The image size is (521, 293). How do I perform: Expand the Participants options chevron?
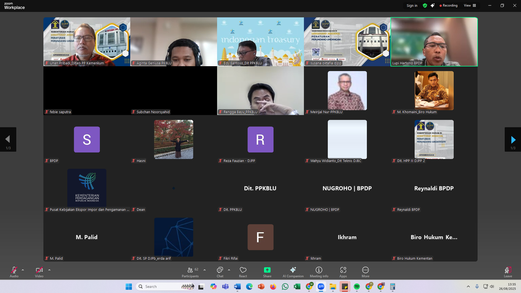[205, 270]
